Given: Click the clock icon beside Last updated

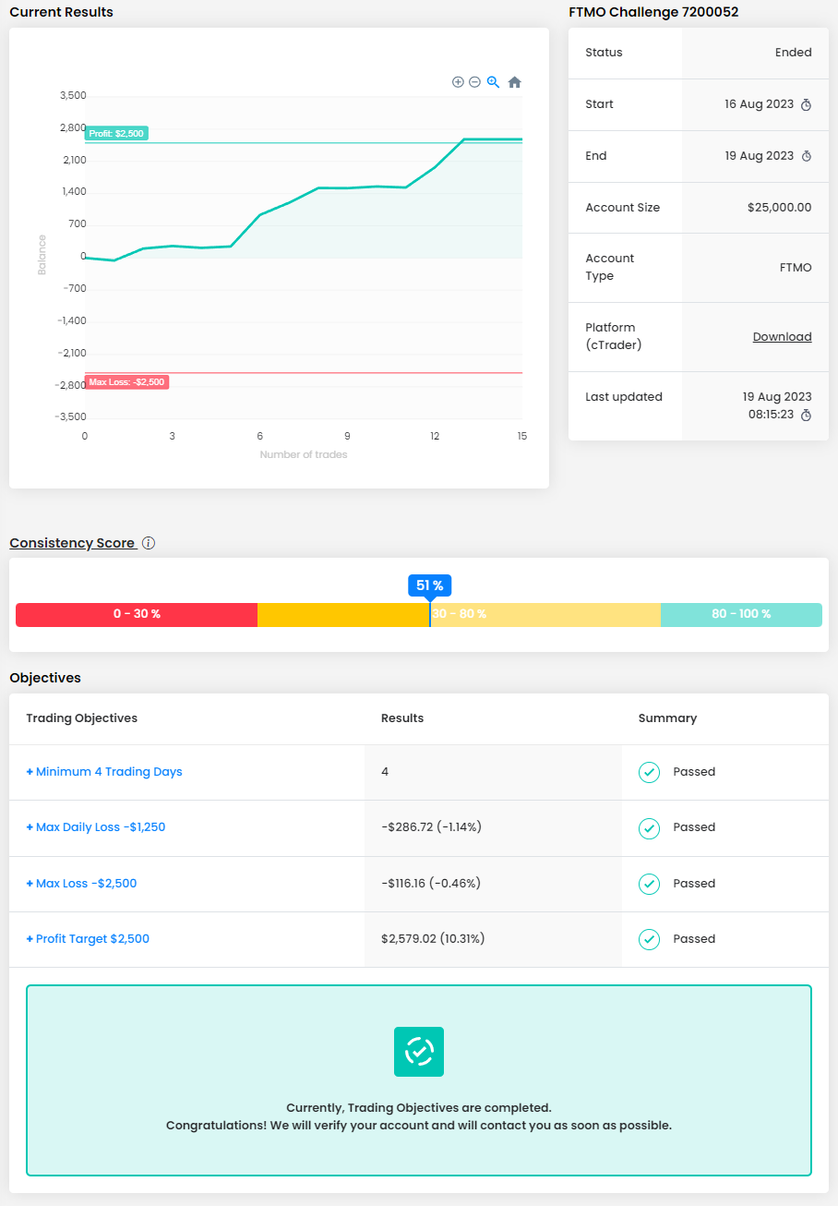Looking at the screenshot, I should coord(806,416).
